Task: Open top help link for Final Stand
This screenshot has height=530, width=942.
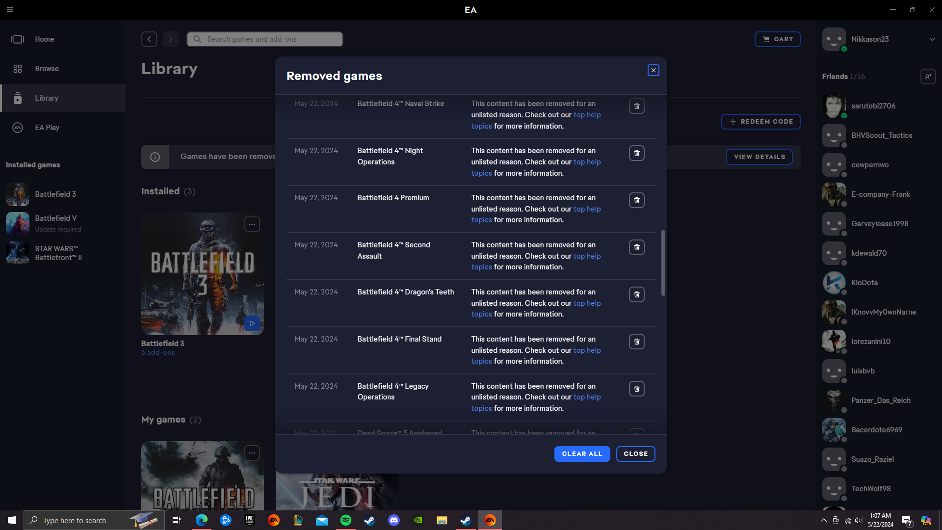Action: (587, 350)
